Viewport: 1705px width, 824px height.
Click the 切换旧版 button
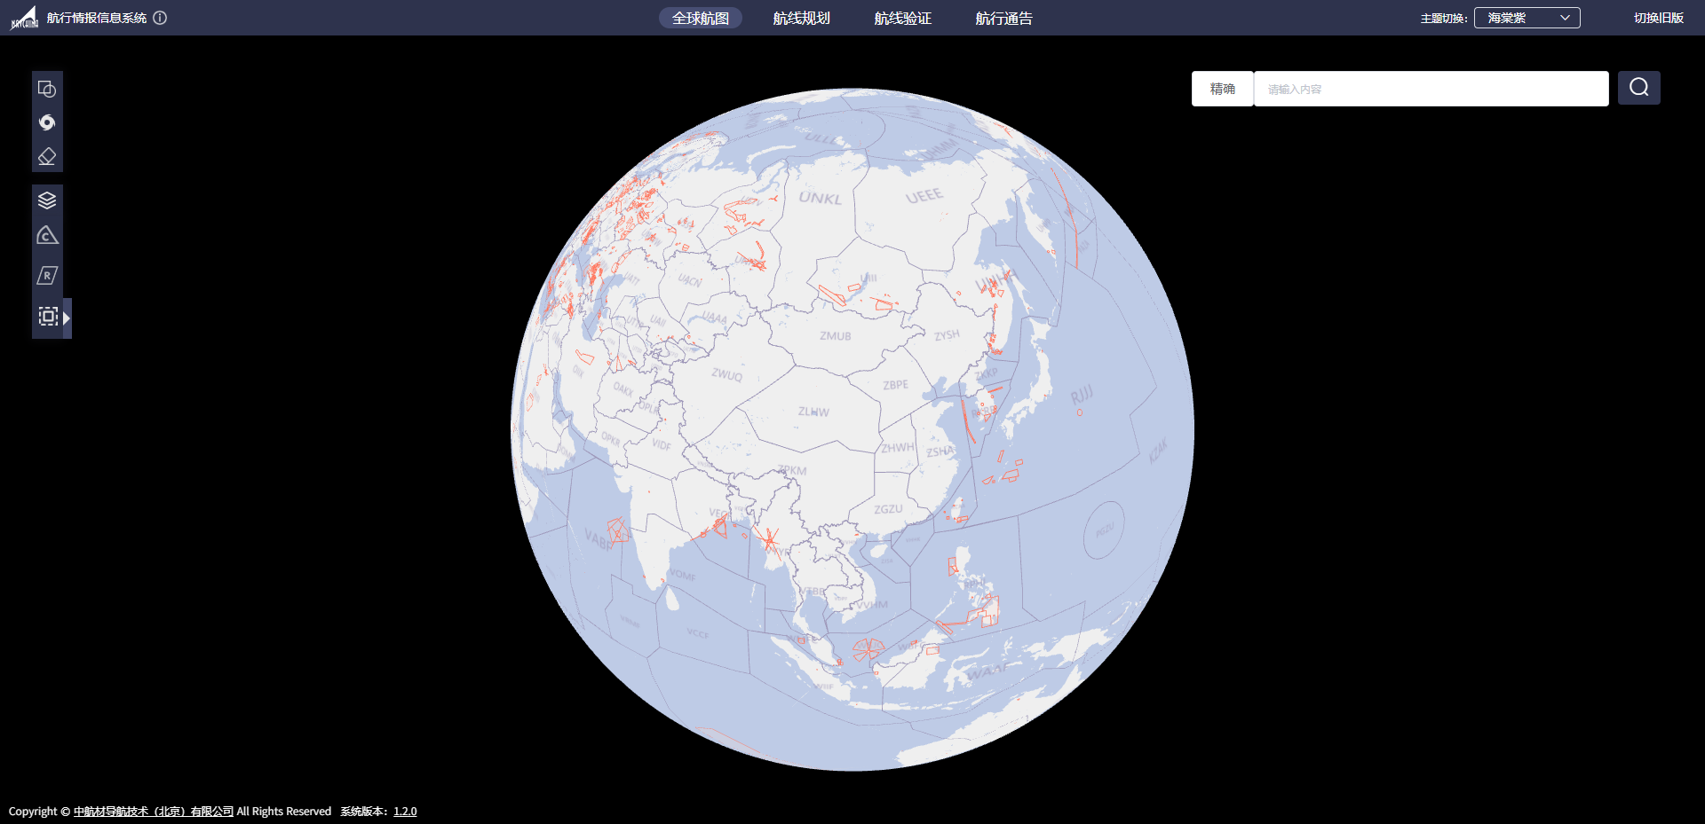click(1658, 18)
